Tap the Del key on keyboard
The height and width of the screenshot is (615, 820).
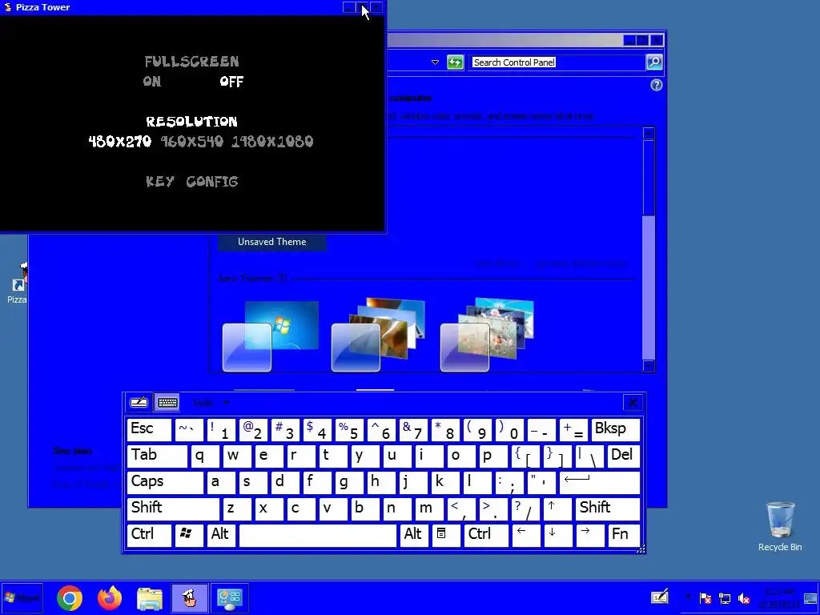624,456
